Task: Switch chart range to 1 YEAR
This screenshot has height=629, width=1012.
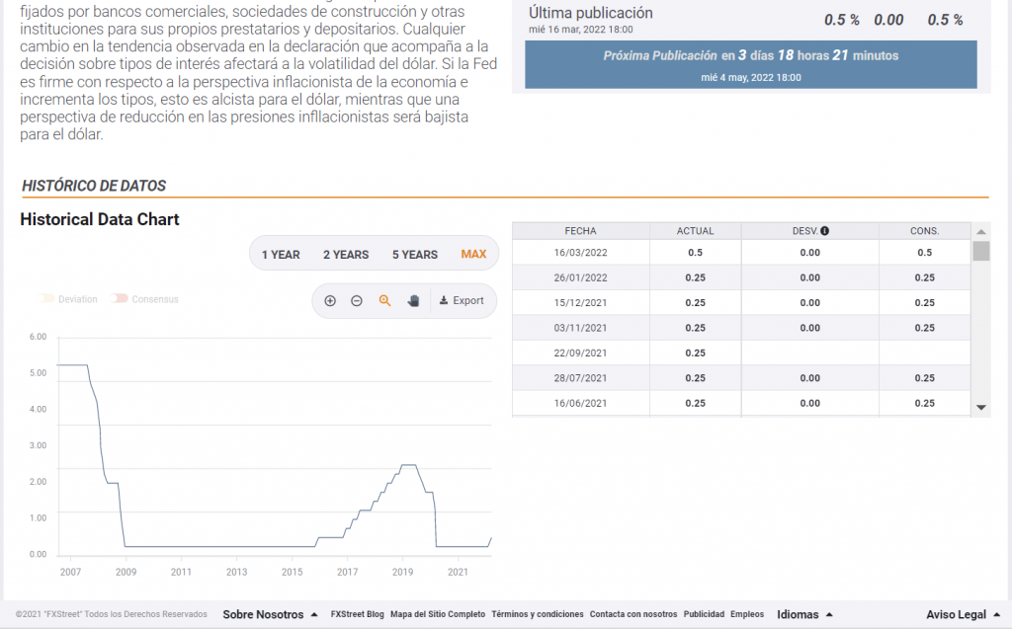Action: pyautogui.click(x=281, y=255)
